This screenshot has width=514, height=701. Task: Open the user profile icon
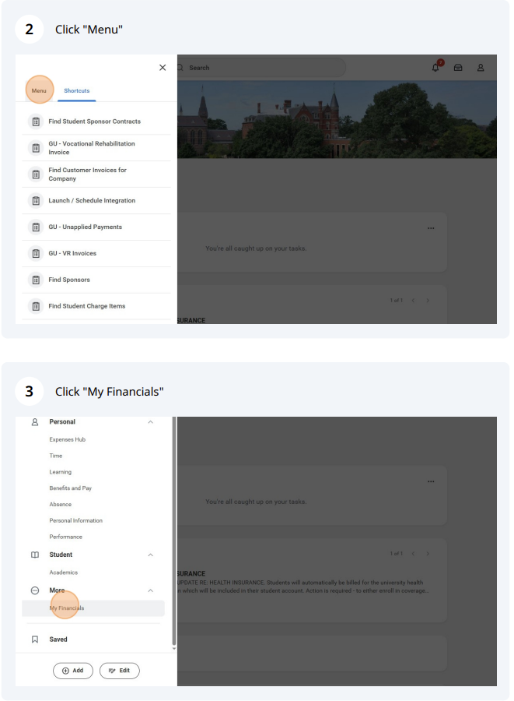pos(481,68)
